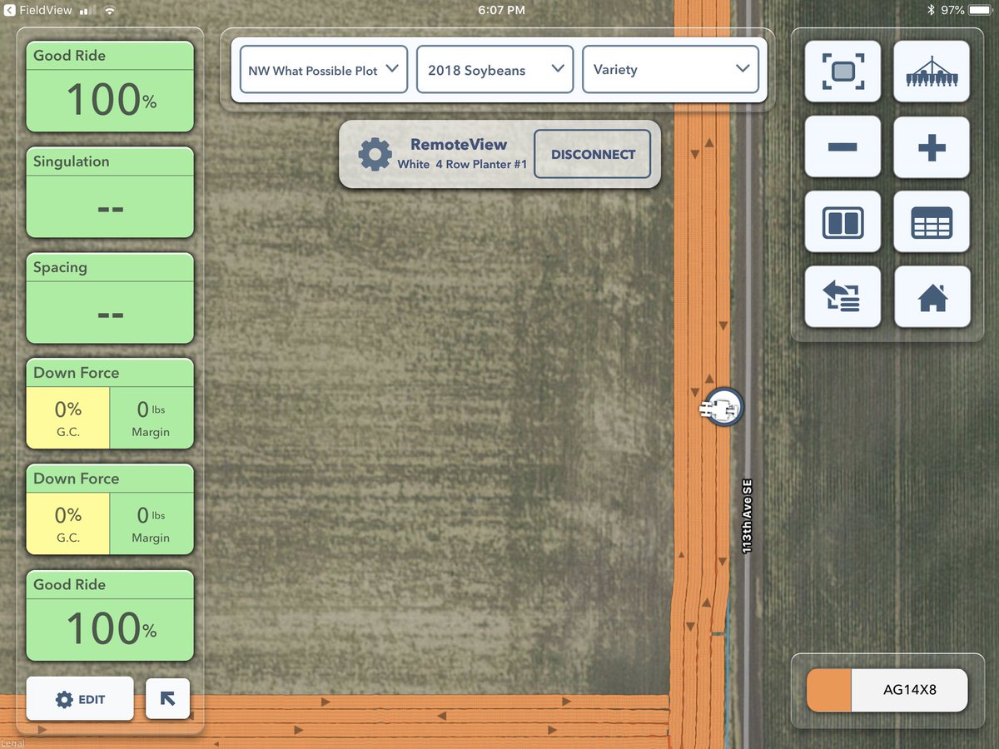Viewport: 999px width, 749px height.
Task: Tap the 6:07 PM clock
Action: (502, 10)
